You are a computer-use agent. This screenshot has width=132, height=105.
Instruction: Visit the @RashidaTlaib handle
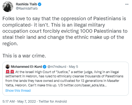click(27, 9)
